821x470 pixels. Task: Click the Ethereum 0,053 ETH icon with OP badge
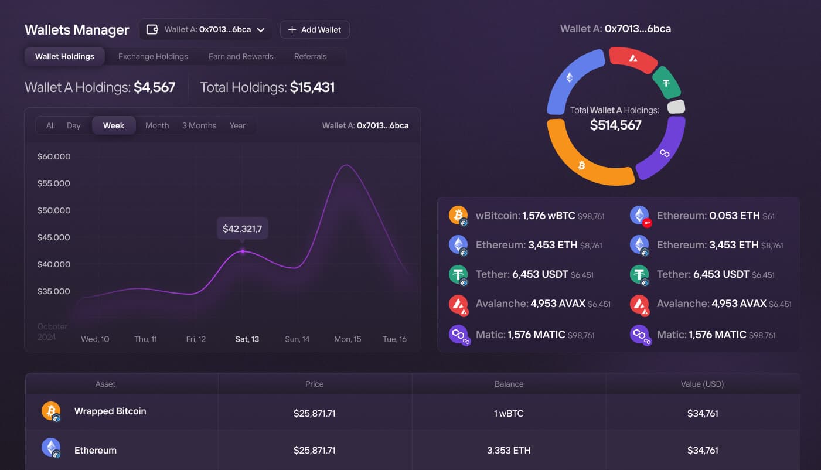pyautogui.click(x=640, y=216)
